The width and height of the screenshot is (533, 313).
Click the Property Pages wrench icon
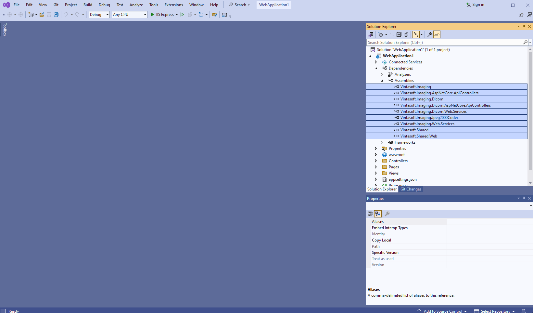pyautogui.click(x=387, y=214)
